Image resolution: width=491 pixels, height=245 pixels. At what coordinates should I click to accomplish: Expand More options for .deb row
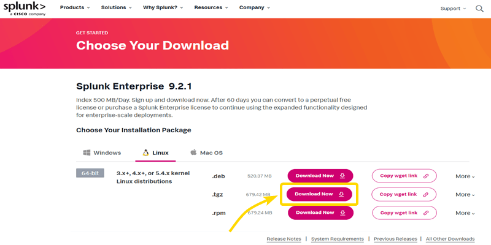pos(465,176)
